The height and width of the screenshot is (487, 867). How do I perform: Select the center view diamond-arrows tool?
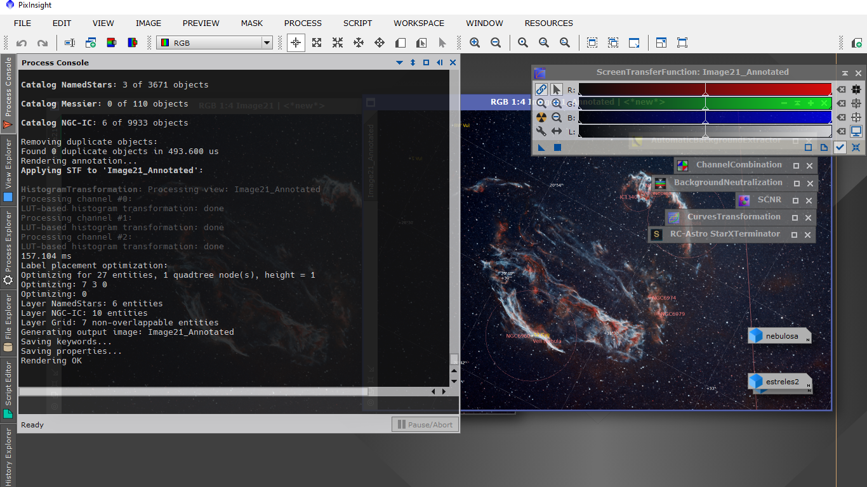coord(380,43)
